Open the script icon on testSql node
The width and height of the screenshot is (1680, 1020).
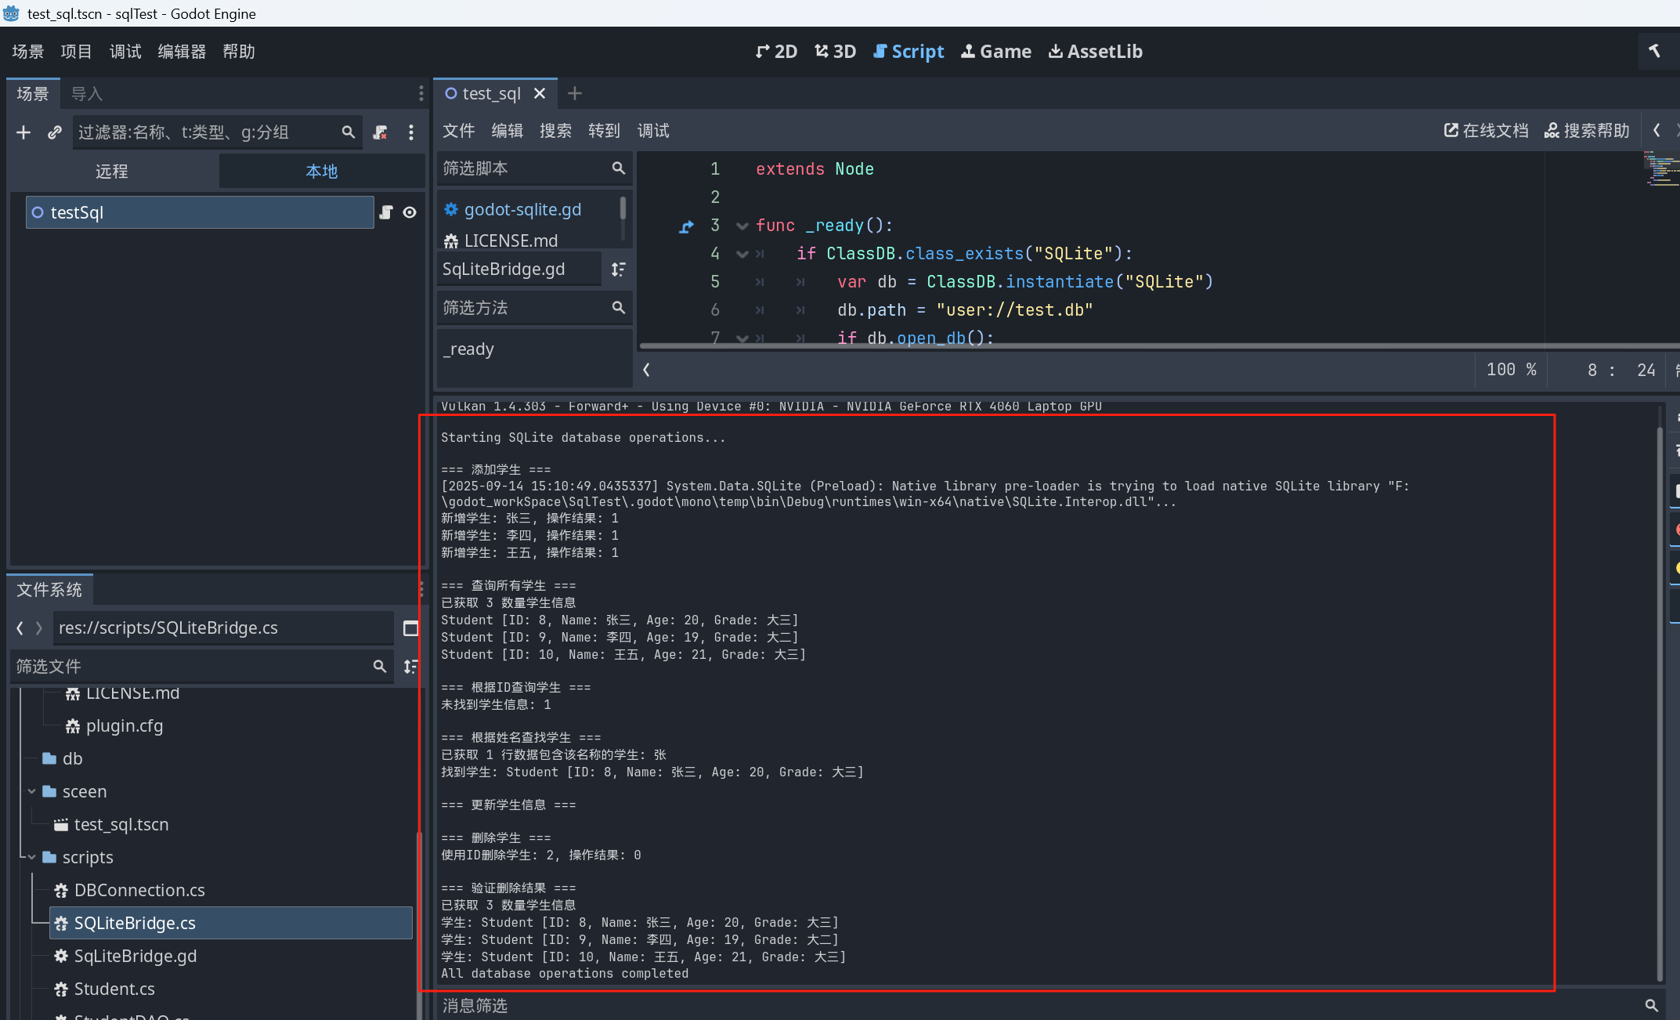tap(386, 212)
